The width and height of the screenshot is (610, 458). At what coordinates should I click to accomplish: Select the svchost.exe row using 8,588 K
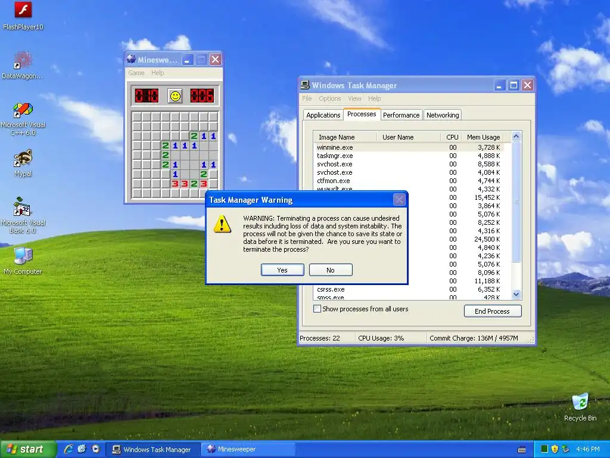coord(409,164)
